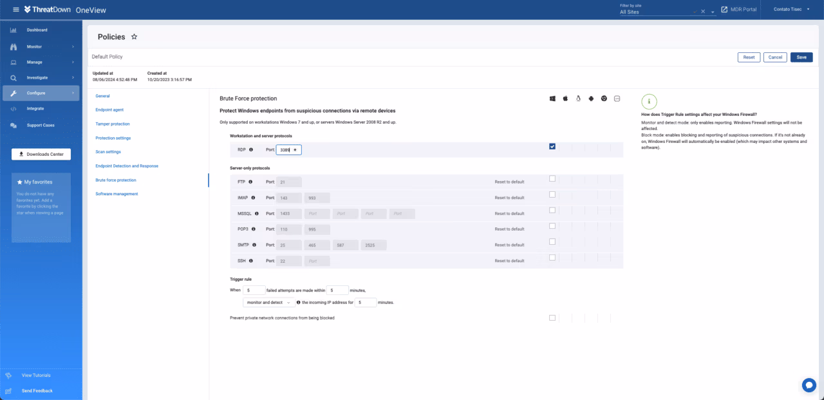Select the Android platform icon
Screen dimensions: 824x400
[x=591, y=98]
